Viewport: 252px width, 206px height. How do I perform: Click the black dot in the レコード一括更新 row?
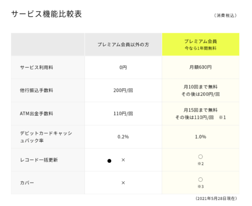109,161
